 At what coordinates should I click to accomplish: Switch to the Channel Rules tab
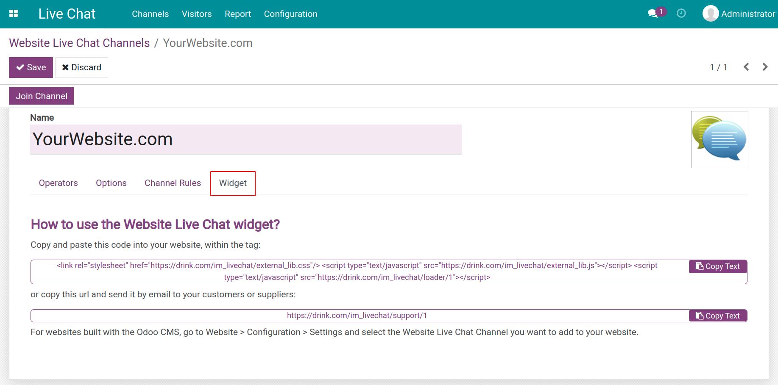point(173,183)
